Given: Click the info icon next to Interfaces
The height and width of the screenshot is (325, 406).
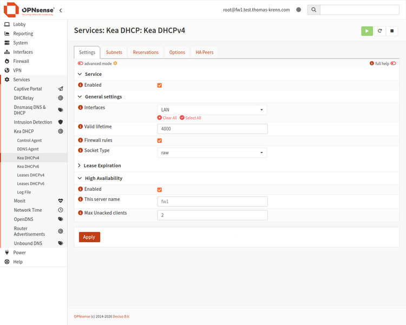Looking at the screenshot, I should click(x=81, y=107).
